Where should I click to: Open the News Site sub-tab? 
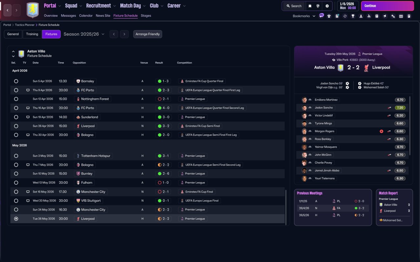pos(103,16)
